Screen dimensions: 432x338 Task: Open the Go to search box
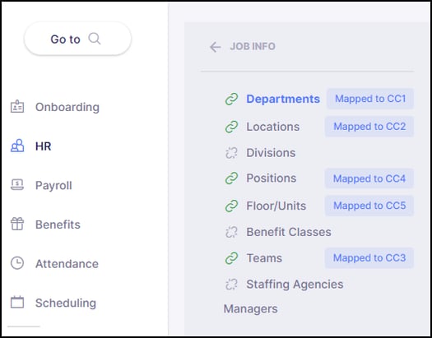point(77,39)
